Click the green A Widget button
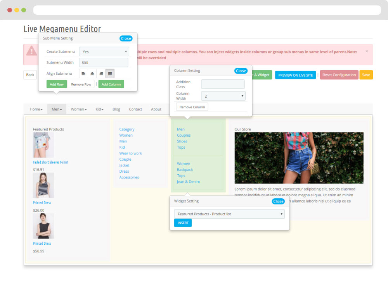Screen dimensions: 388x285 click(x=262, y=75)
